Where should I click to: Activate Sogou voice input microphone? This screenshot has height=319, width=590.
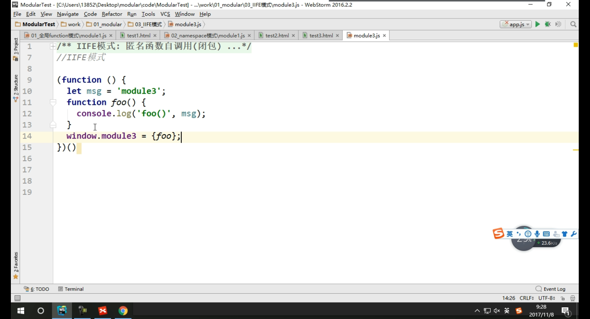tap(537, 234)
